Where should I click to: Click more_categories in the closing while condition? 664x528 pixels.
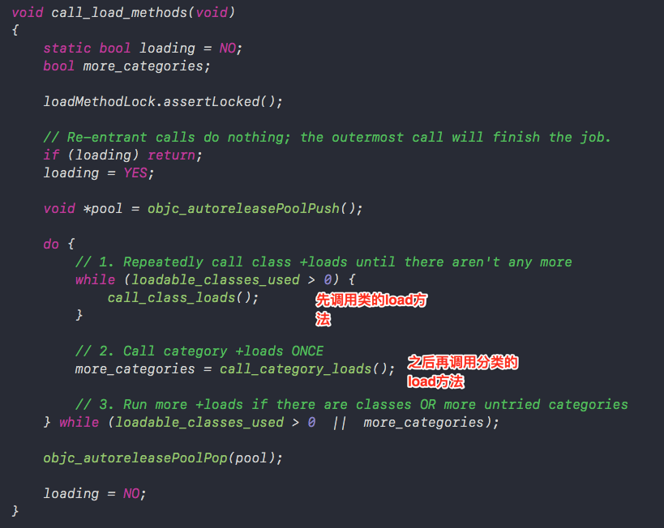[x=423, y=422]
